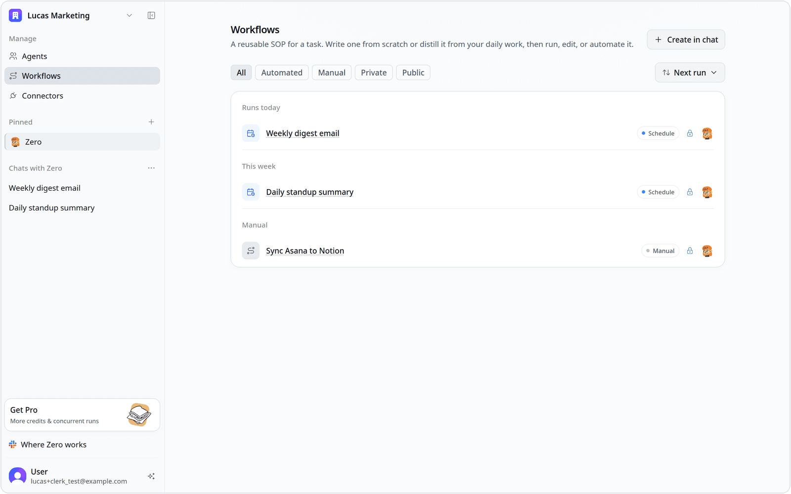The width and height of the screenshot is (791, 494).
Task: Select the Automated filter tab
Action: tap(282, 73)
